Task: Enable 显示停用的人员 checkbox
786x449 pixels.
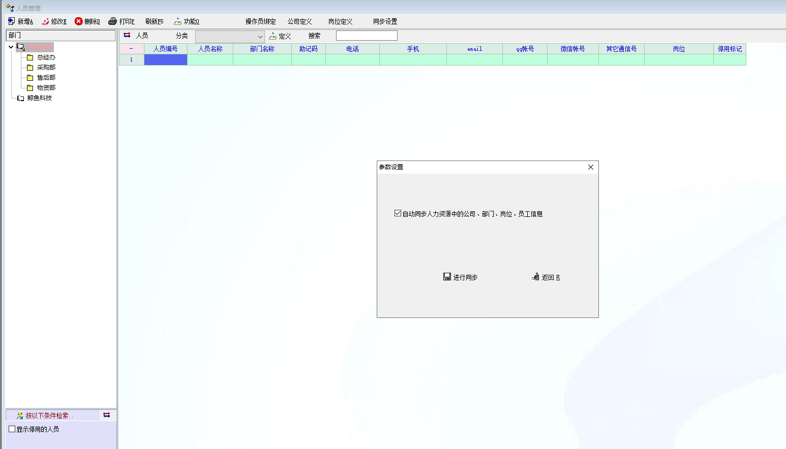Action: pyautogui.click(x=12, y=429)
